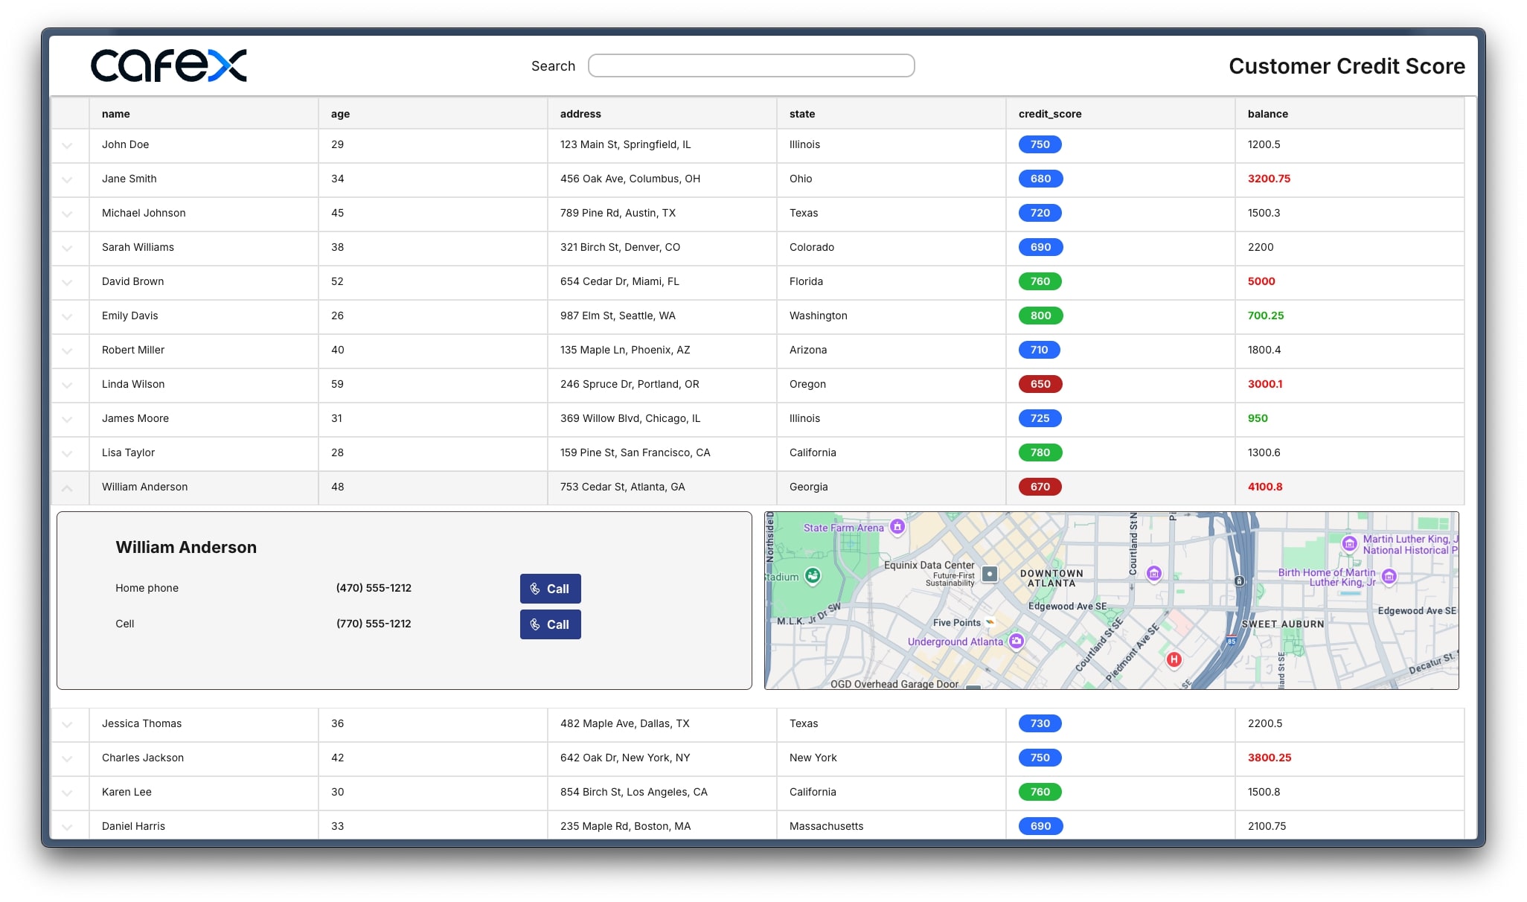Sort by the credit_score column header
Viewport: 1527px width, 902px height.
click(1049, 114)
